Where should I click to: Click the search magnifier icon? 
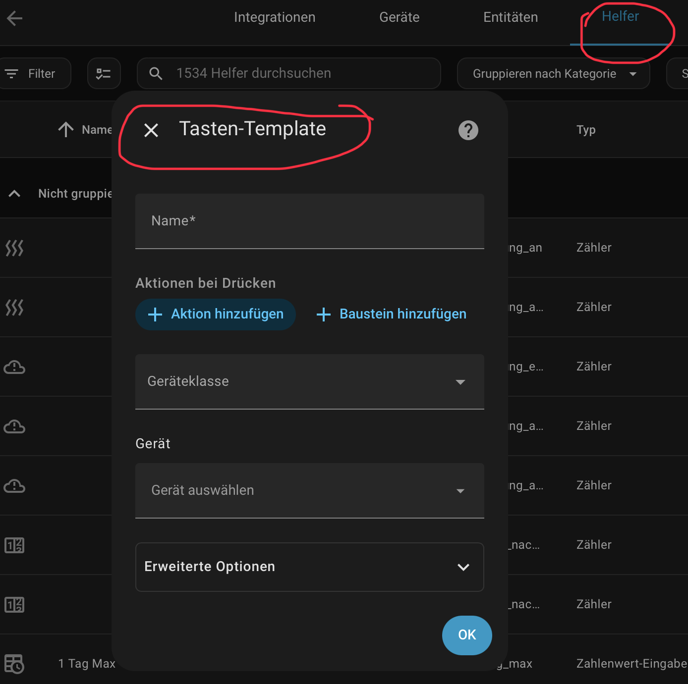pos(156,74)
